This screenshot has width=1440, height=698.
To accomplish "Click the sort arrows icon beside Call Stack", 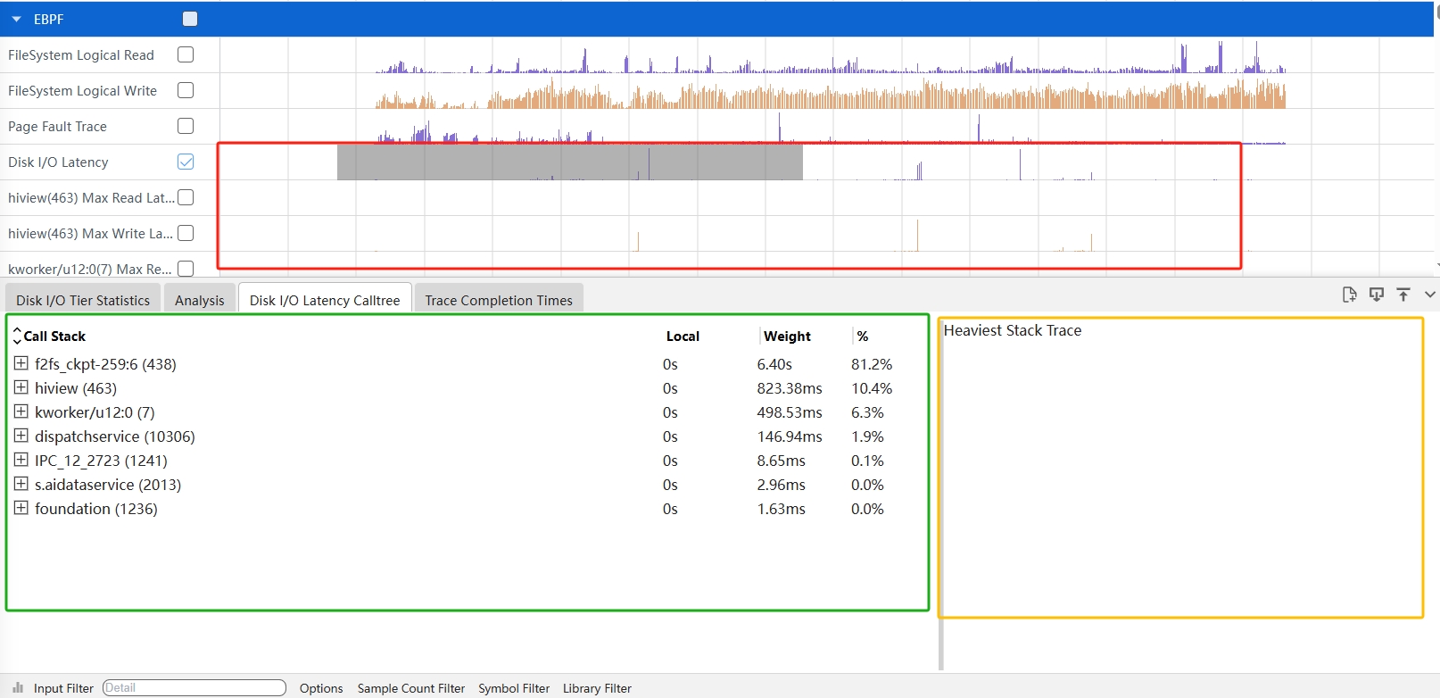I will pos(16,336).
